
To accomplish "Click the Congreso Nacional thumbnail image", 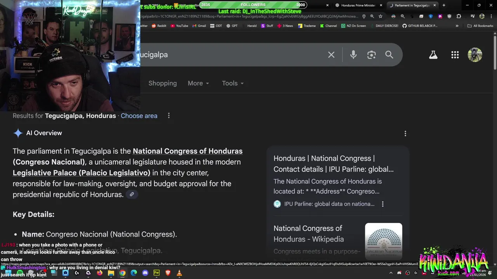I will 384,241.
